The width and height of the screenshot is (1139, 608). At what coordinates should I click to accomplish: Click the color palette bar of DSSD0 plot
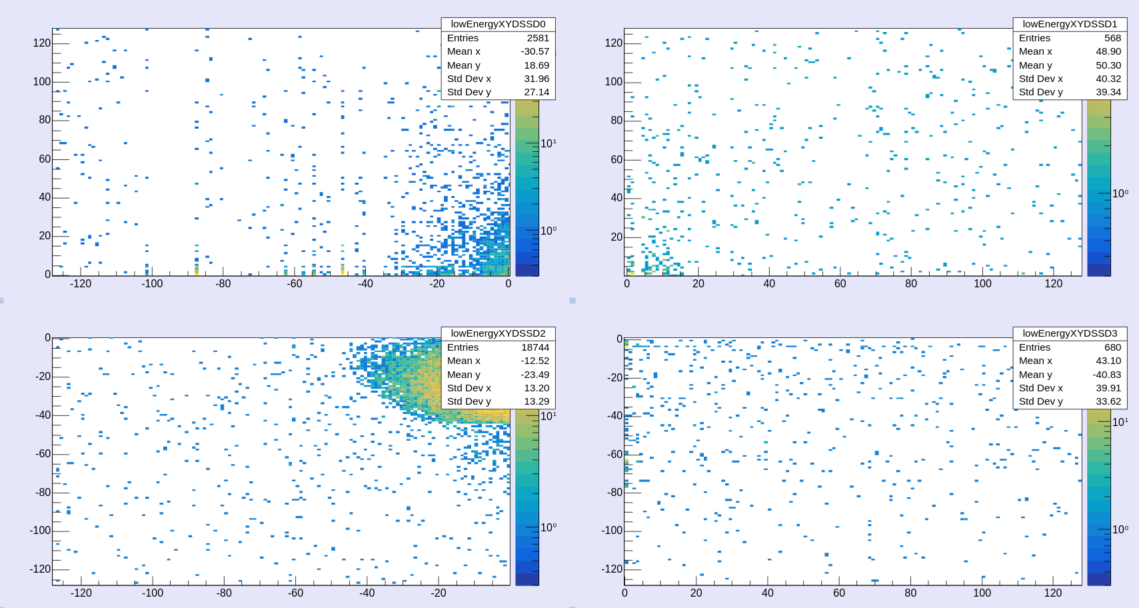[x=527, y=188]
